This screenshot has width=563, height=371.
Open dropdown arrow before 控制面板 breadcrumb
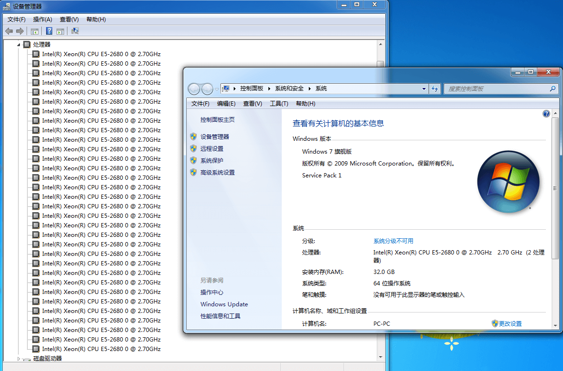[x=234, y=88]
